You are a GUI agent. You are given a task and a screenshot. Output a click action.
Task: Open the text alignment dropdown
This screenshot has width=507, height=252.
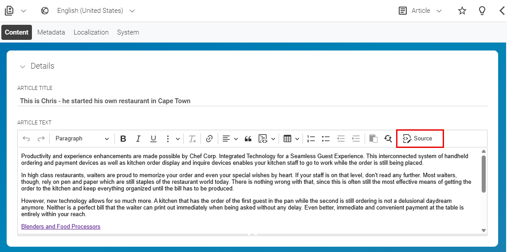click(230, 139)
